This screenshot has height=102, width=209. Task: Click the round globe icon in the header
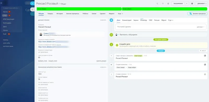(168, 4)
